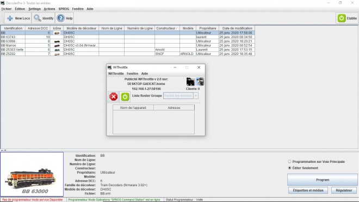
Task: Click the locomotive icon in WiThrottle header
Action: pyautogui.click(x=190, y=82)
